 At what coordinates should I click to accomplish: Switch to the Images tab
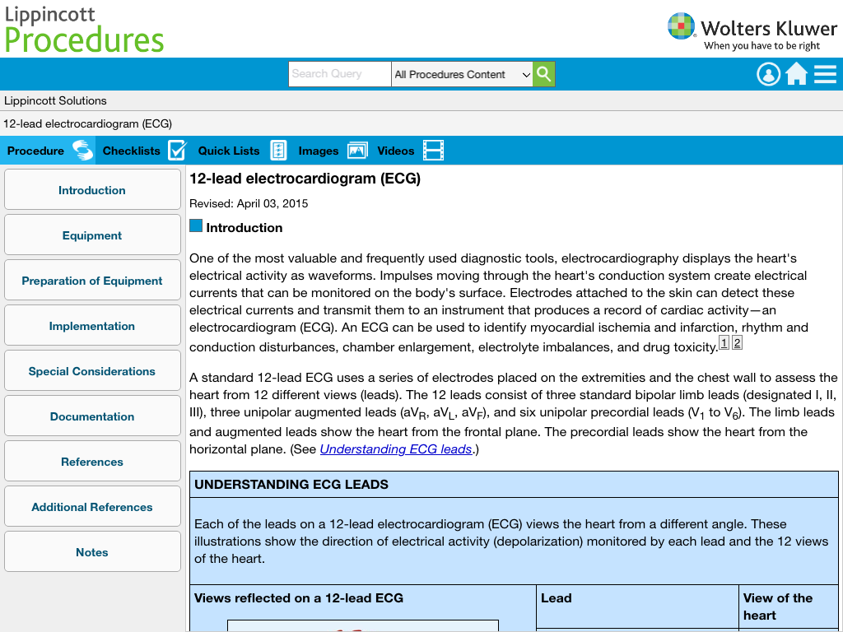coord(333,151)
